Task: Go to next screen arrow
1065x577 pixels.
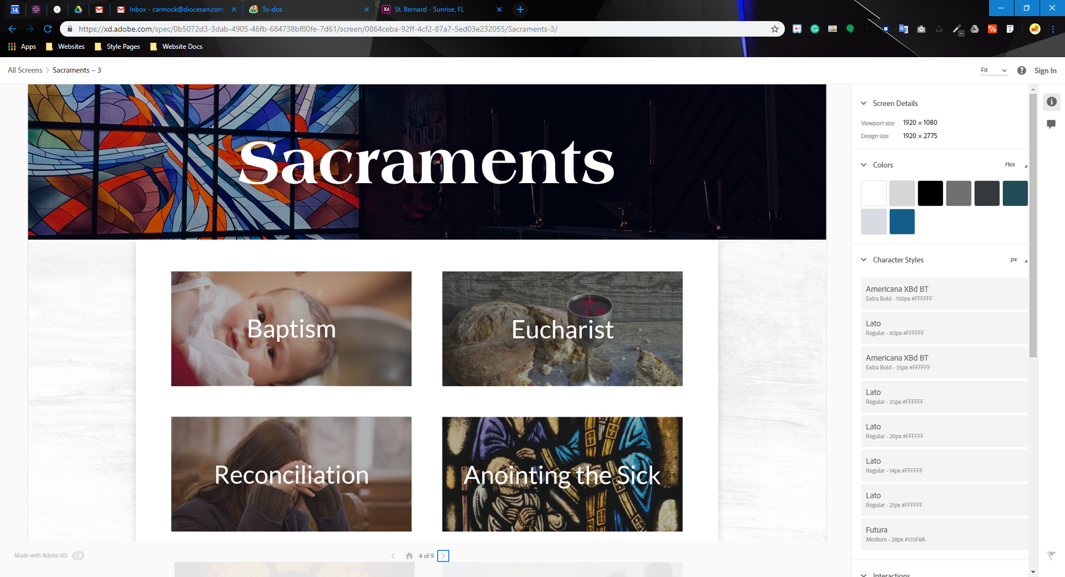Action: point(443,556)
